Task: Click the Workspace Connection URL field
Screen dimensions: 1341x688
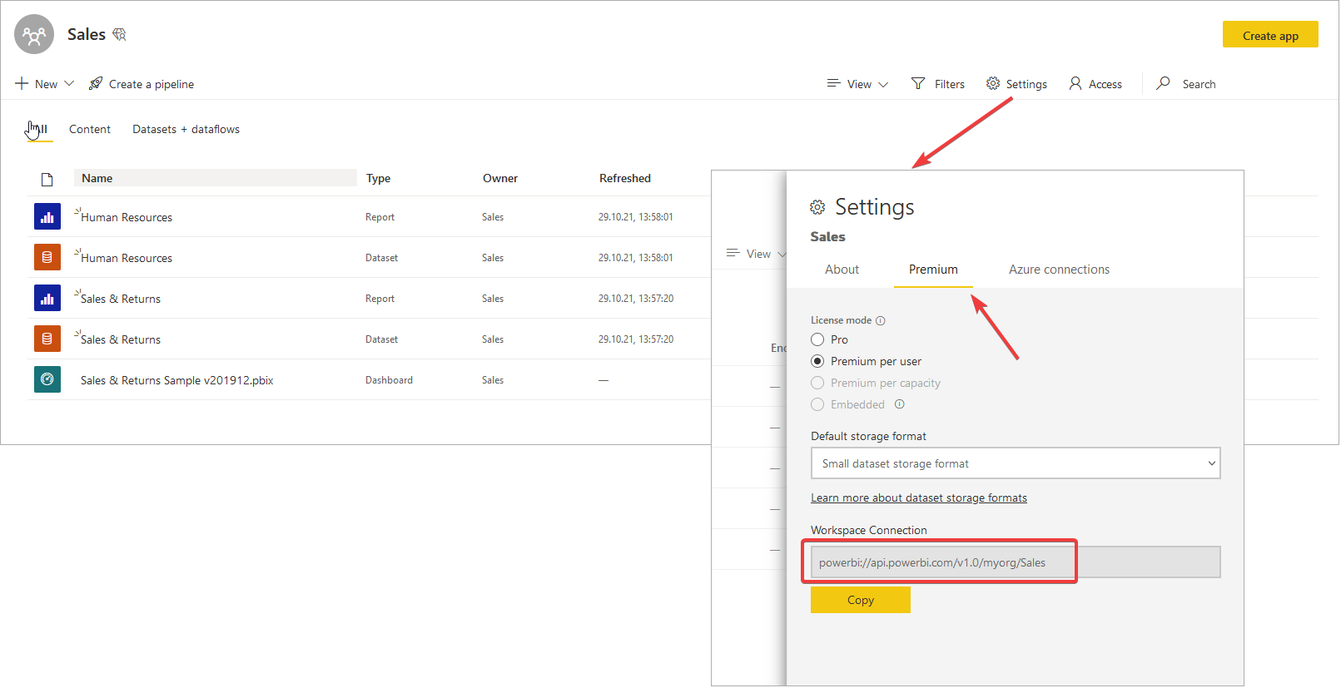Action: [x=1015, y=562]
